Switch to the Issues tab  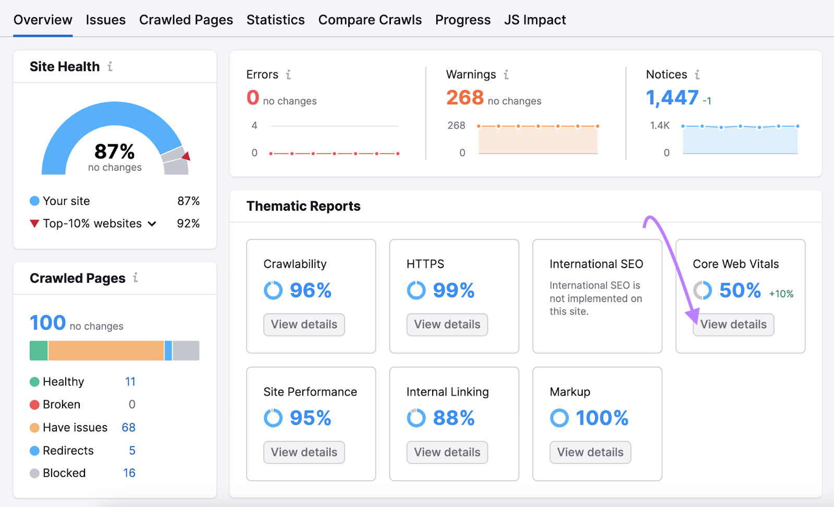pyautogui.click(x=105, y=19)
